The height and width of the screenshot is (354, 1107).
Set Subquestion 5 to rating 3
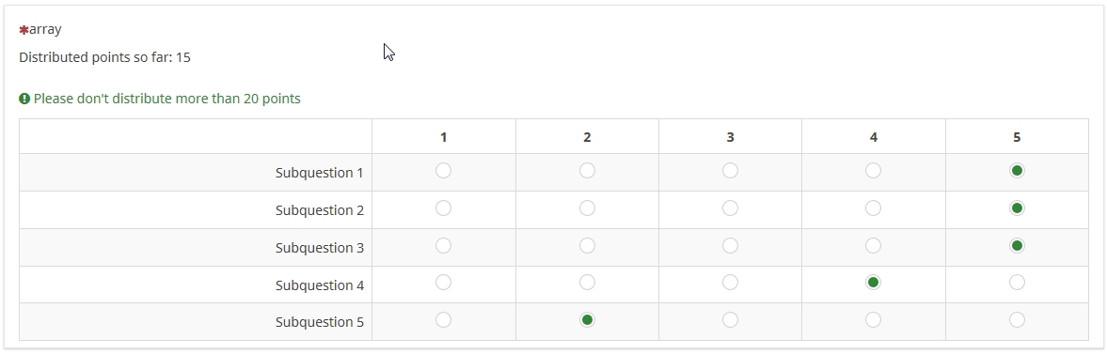pyautogui.click(x=730, y=319)
